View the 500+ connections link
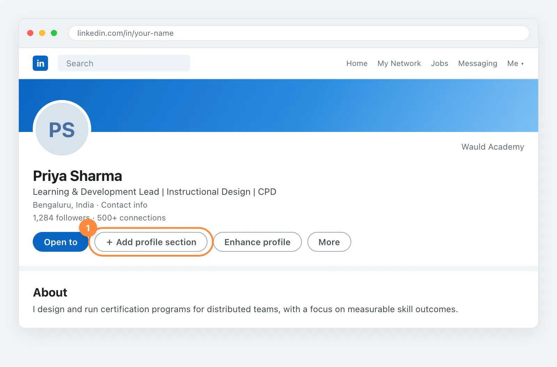 (x=131, y=218)
